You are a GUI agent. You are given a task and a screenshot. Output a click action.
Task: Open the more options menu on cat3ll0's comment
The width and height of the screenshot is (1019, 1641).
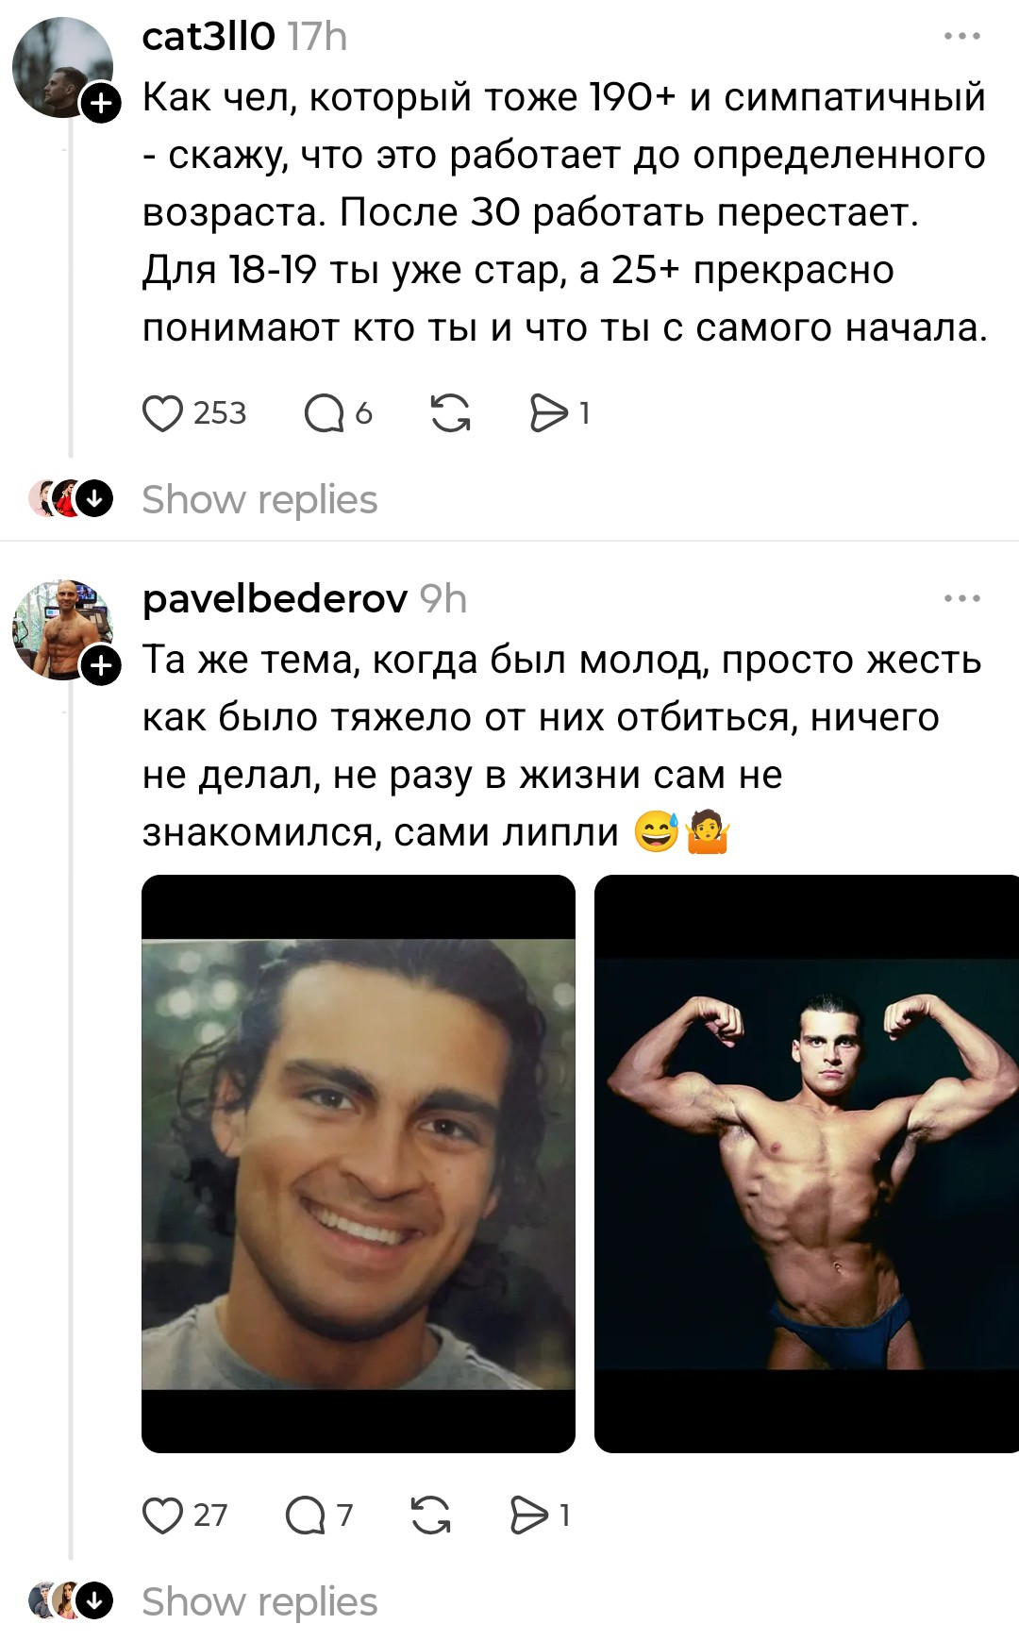pyautogui.click(x=962, y=36)
